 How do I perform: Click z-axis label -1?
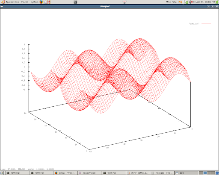coord(24,90)
